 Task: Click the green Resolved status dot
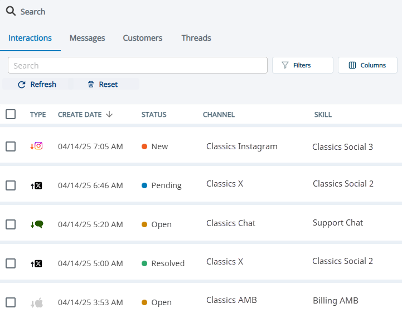[144, 263]
